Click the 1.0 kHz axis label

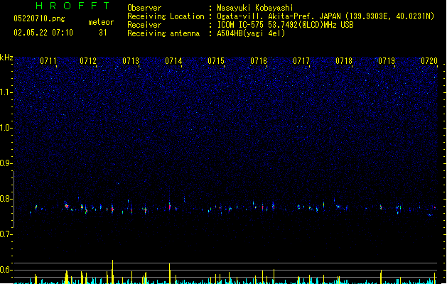click(6, 128)
